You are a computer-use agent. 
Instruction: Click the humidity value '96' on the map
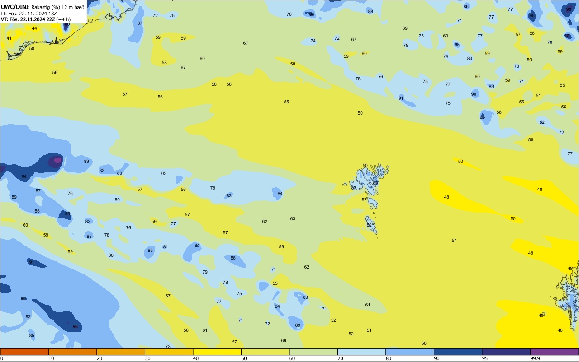(75, 327)
